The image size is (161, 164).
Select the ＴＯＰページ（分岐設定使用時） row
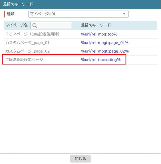(80, 34)
